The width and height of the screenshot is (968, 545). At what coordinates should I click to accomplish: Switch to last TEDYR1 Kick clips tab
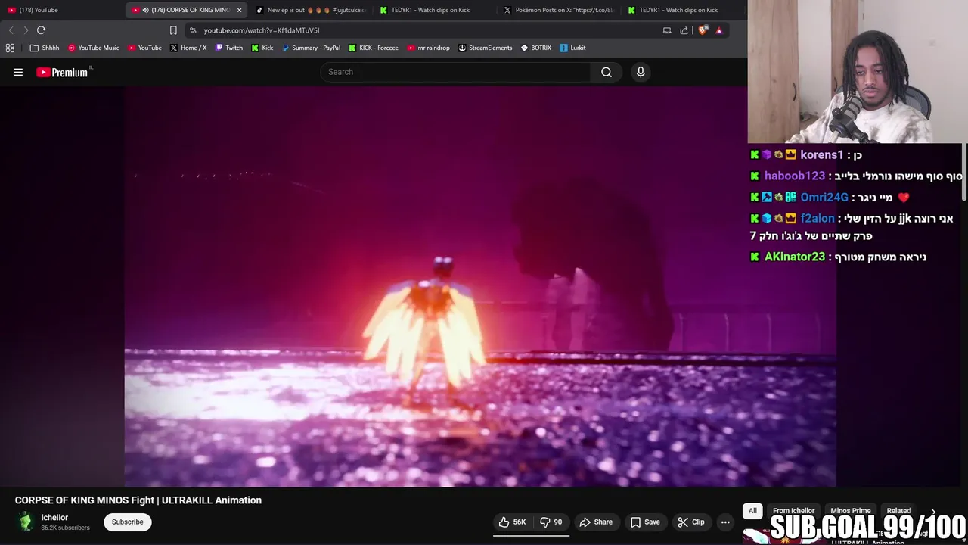click(683, 10)
